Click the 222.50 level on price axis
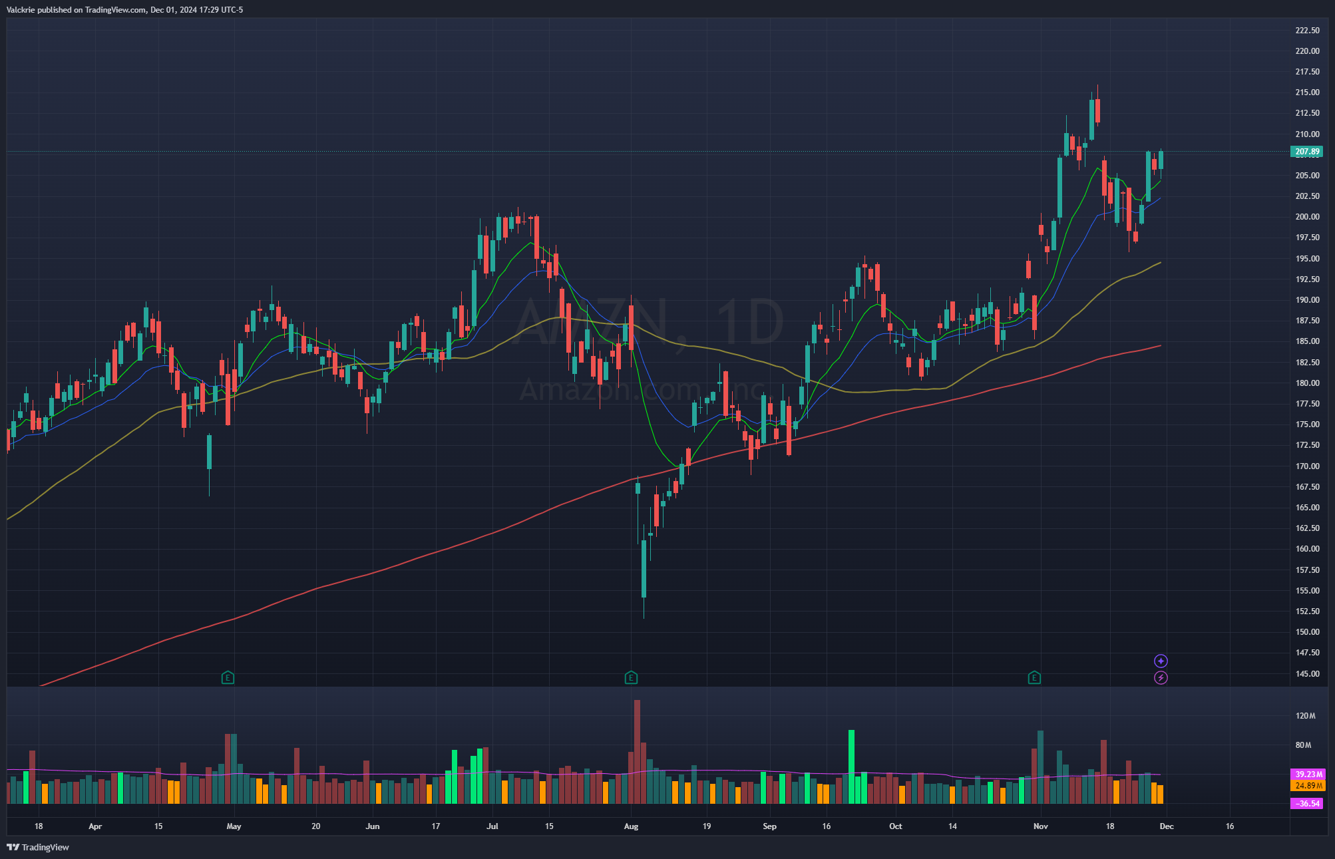This screenshot has height=859, width=1335. [x=1307, y=31]
